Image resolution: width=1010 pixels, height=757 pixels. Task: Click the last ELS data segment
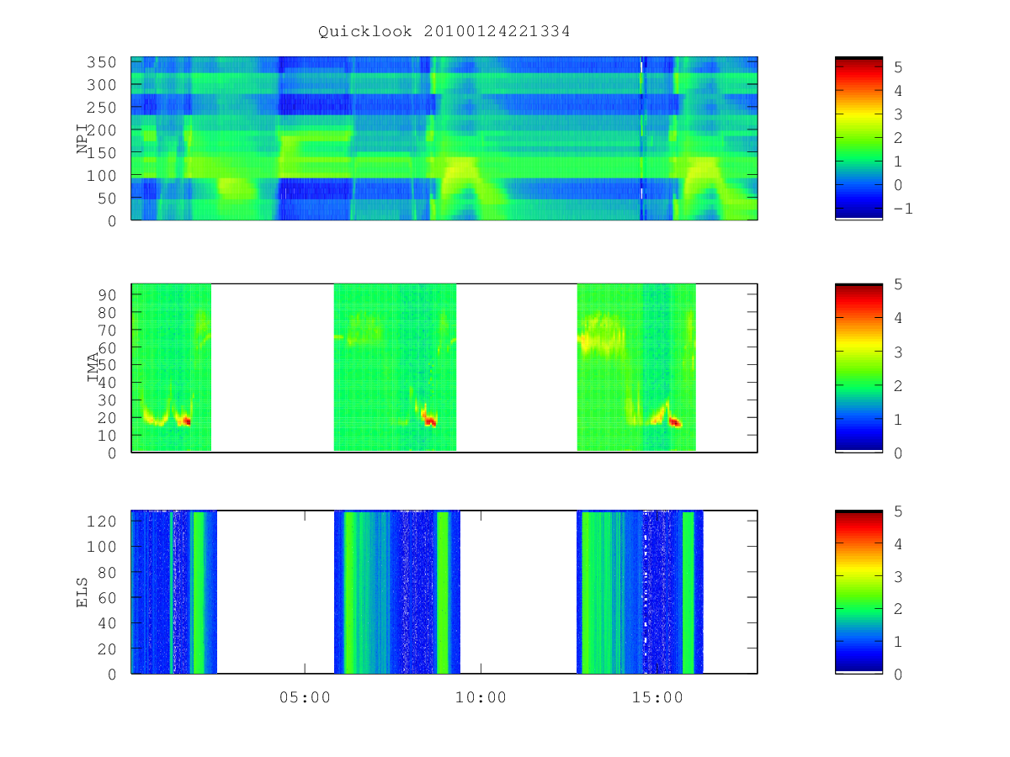pyautogui.click(x=640, y=592)
